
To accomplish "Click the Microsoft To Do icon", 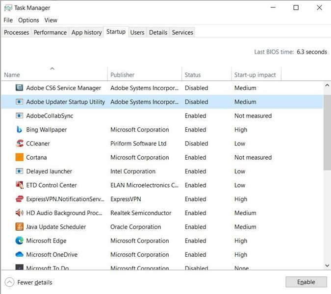I will click(20, 267).
